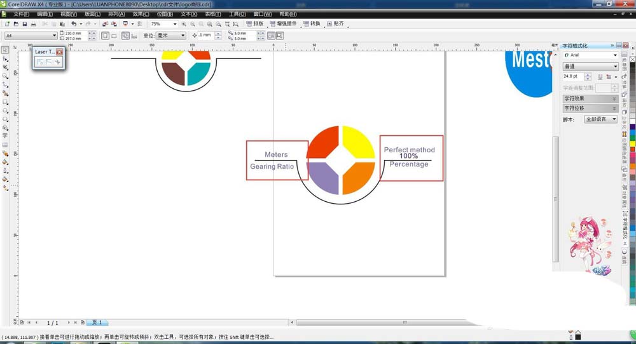Select the Interactive fill tool
Viewport: 636px width, 344px height.
[x=5, y=188]
